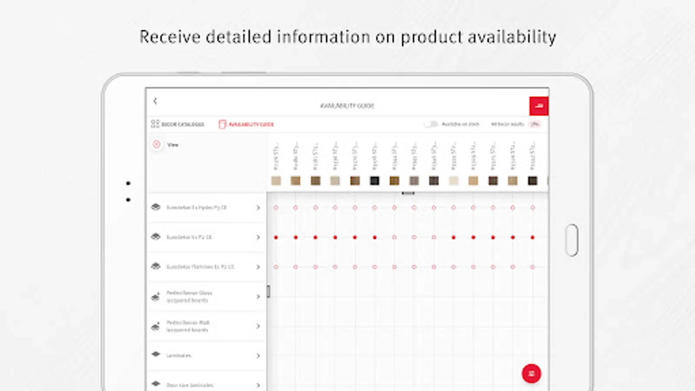Click the Eurodekor E1 P2 CE board icon
695x391 pixels.
[x=156, y=237]
